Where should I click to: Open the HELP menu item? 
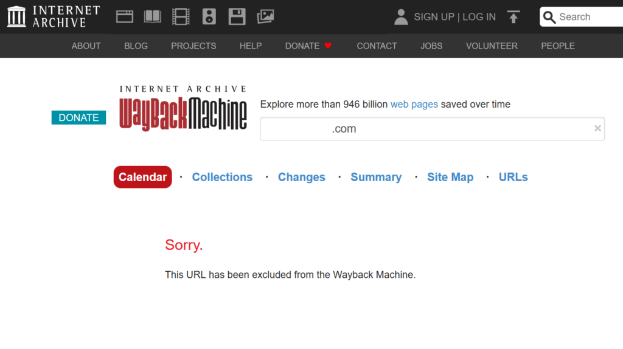tap(251, 46)
